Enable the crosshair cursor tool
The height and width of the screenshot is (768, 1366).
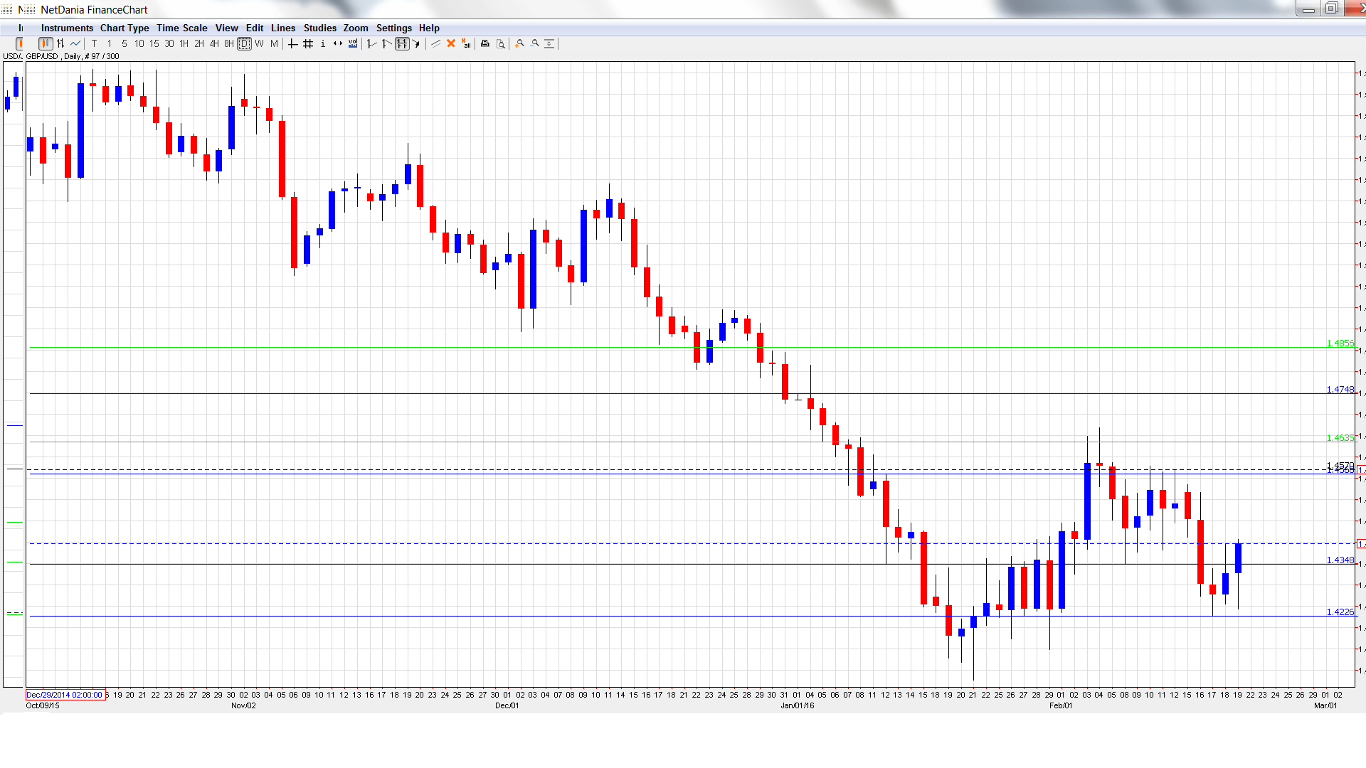point(292,43)
